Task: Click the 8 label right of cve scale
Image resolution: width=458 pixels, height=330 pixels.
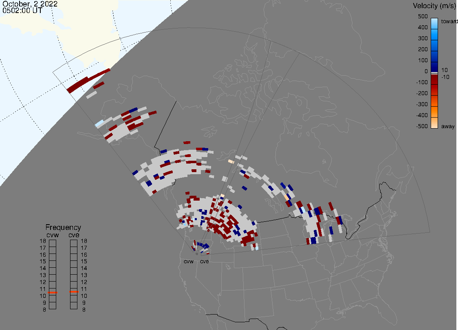Action: (x=84, y=310)
